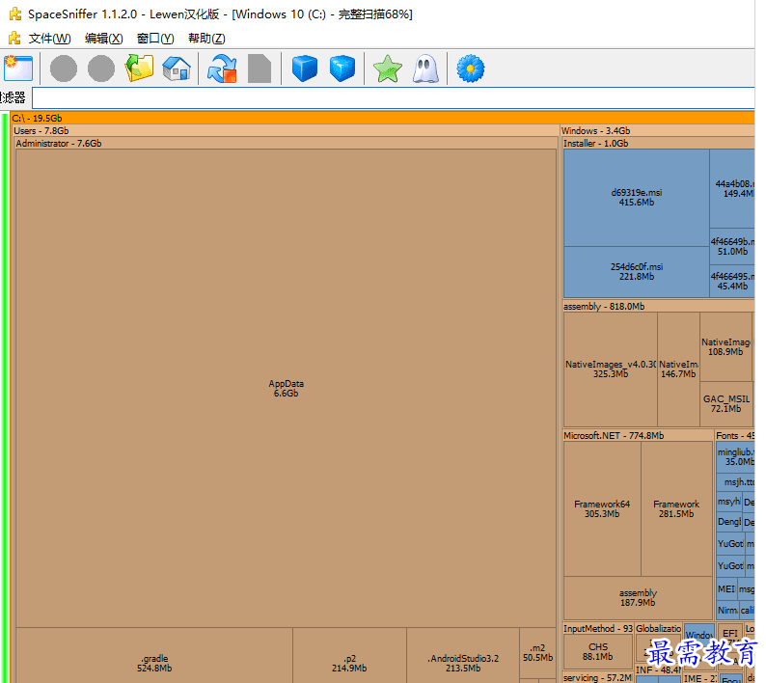Select the NativeImages 146.7Mb block
Viewport: 766px width, 683px height.
pos(678,369)
